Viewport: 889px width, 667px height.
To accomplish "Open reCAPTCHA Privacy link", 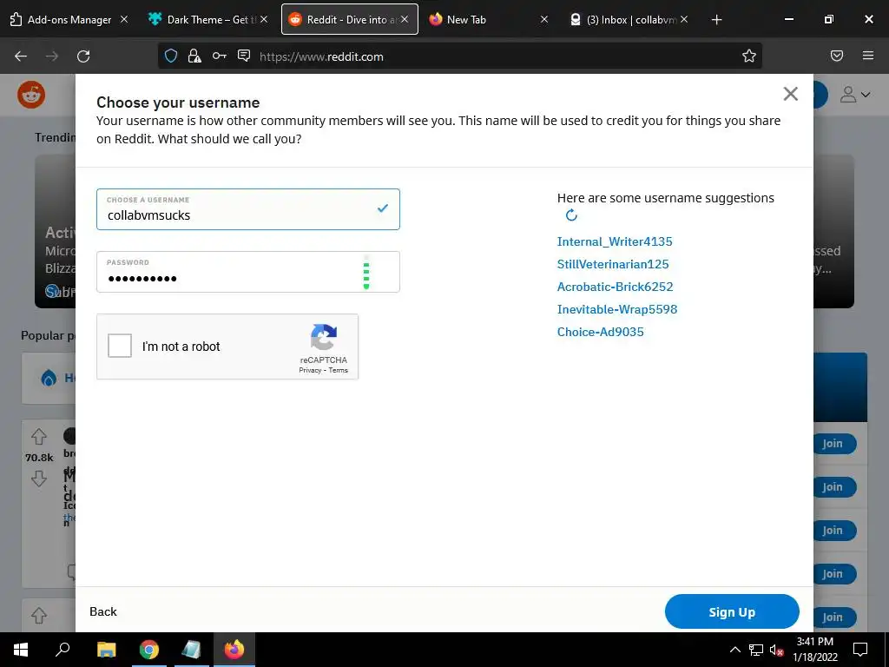I will tap(310, 370).
